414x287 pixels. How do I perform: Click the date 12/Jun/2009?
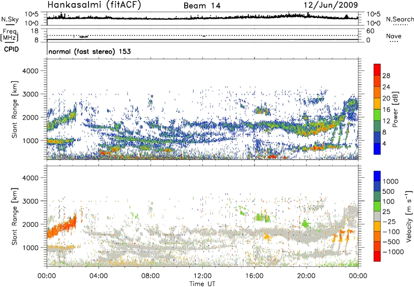pos(331,5)
